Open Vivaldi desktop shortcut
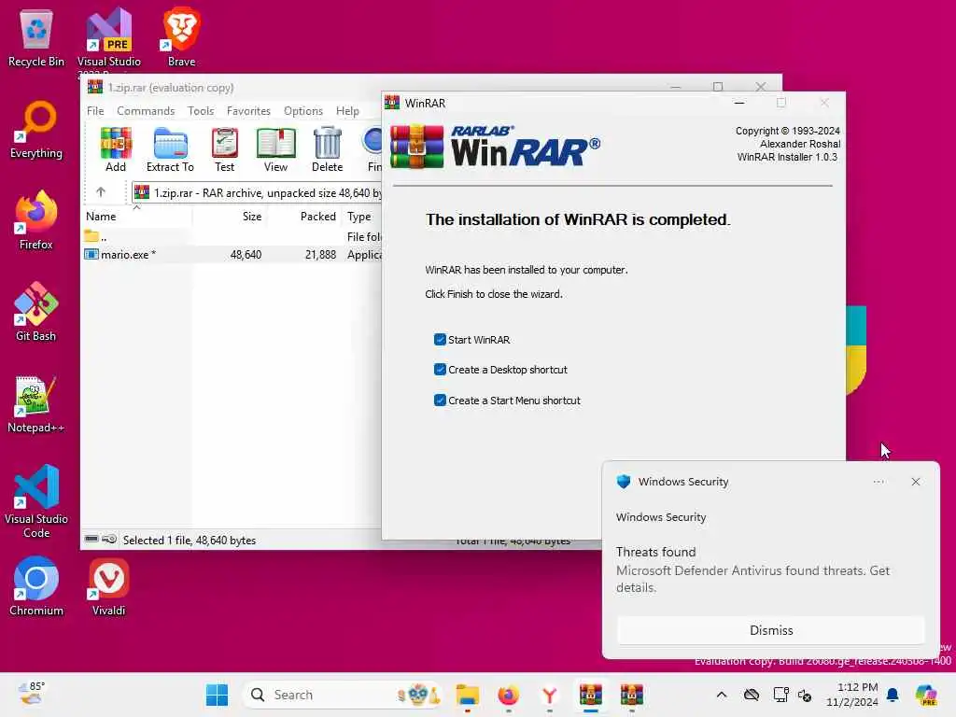The image size is (956, 717). pyautogui.click(x=108, y=586)
